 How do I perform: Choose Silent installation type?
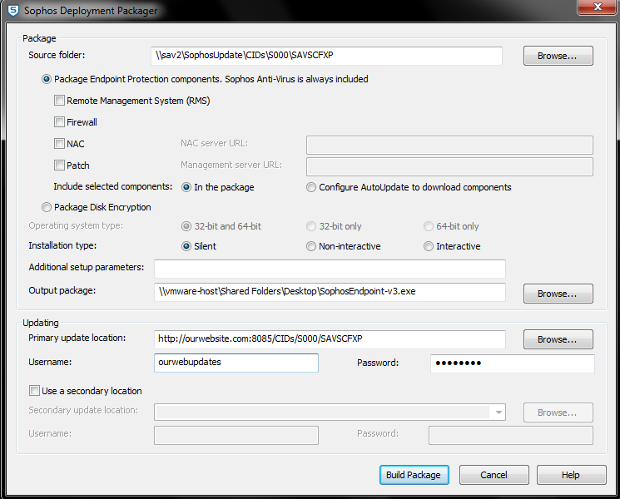186,246
